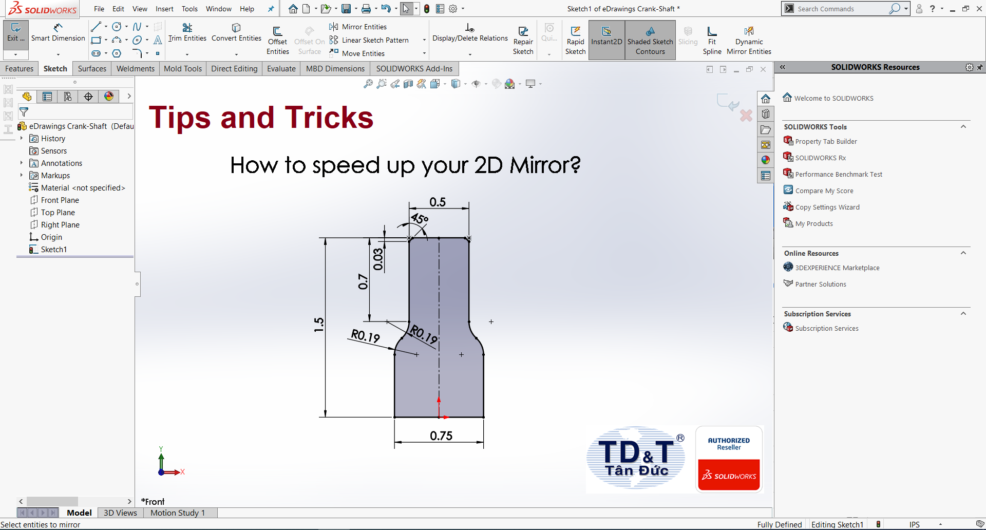Select the spline sketch tool

pos(137,26)
